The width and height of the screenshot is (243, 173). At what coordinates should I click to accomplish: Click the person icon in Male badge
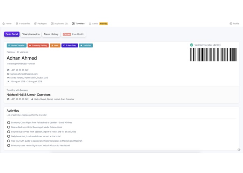(52, 46)
